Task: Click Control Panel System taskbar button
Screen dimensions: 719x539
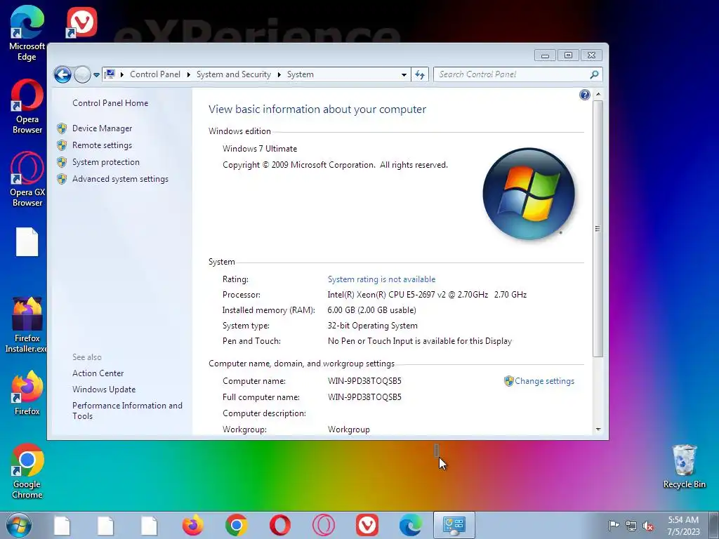Action: (x=454, y=525)
